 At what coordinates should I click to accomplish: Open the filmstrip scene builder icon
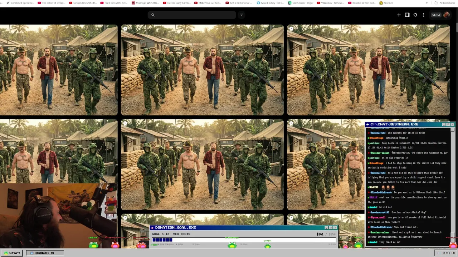point(407,15)
